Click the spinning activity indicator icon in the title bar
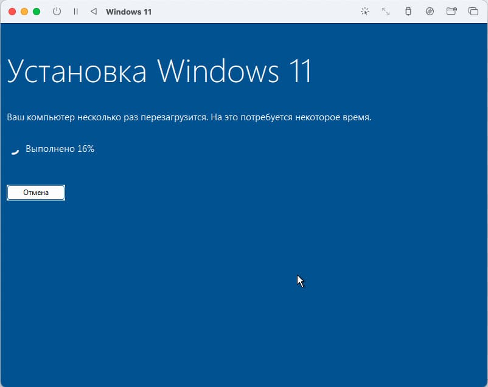 point(364,12)
